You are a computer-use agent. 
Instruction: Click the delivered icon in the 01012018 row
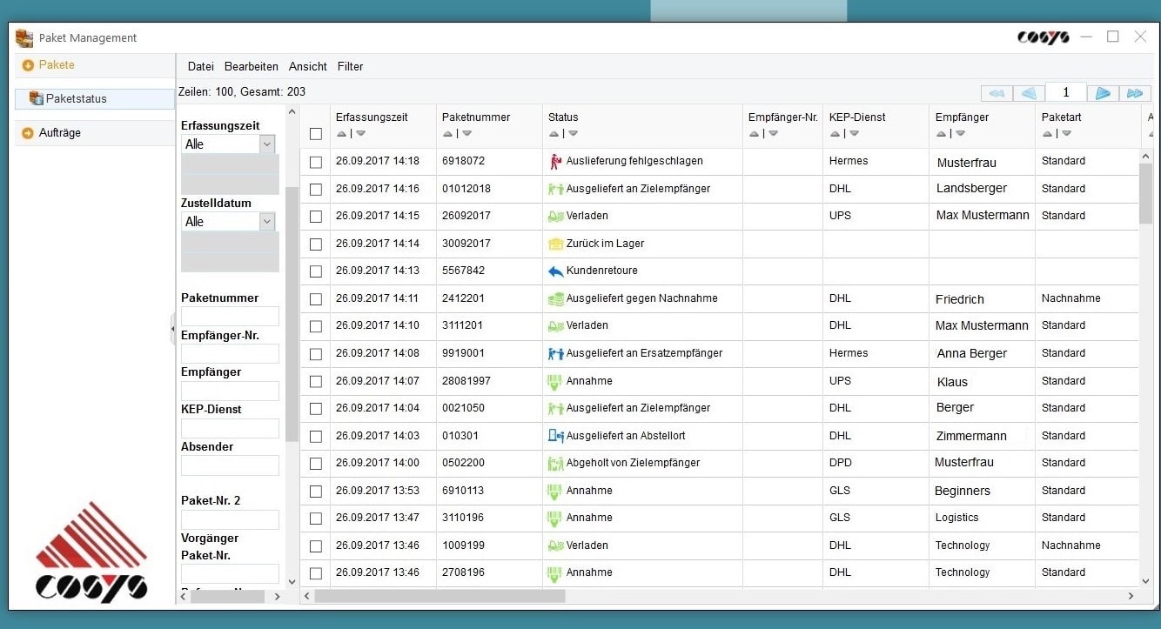(556, 189)
